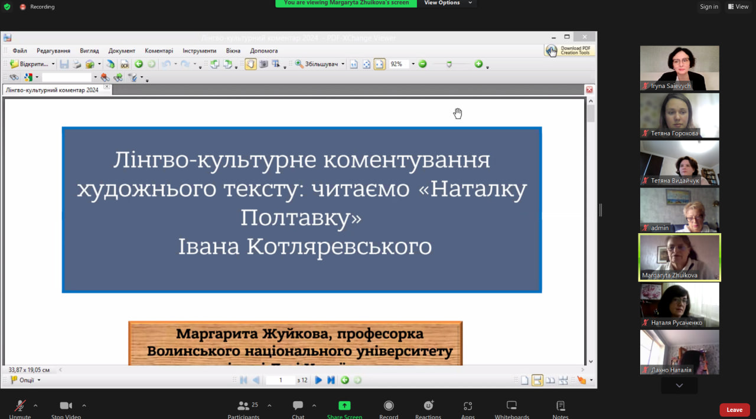Stop Video in the Zoom toolbar
Viewport: 756px width, 419px height.
(66, 408)
